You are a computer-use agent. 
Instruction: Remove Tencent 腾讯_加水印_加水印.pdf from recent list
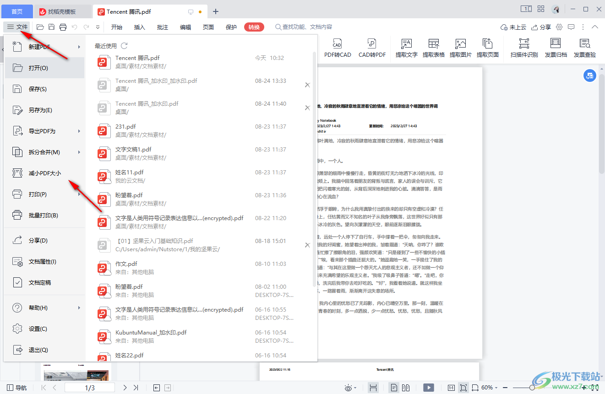point(307,85)
